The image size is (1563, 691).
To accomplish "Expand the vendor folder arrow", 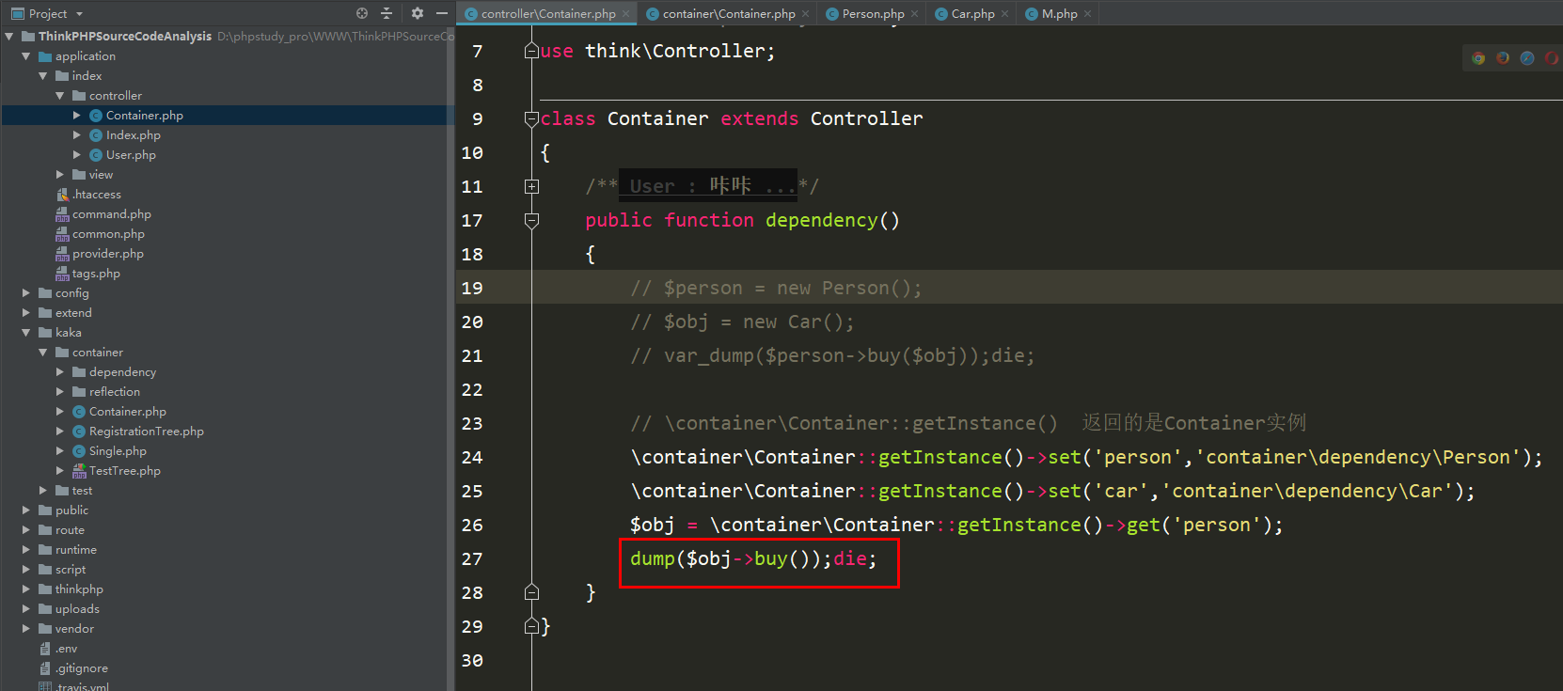I will click(26, 629).
